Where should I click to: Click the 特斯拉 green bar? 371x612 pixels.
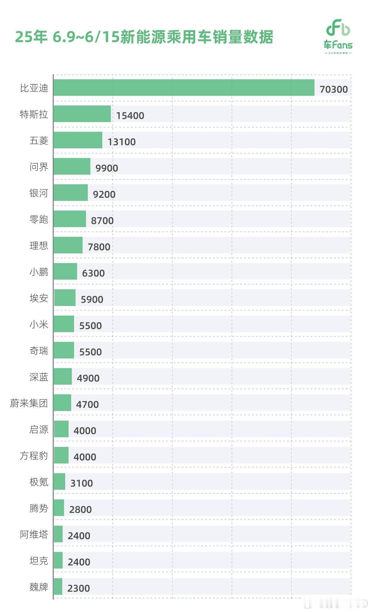[x=82, y=114]
